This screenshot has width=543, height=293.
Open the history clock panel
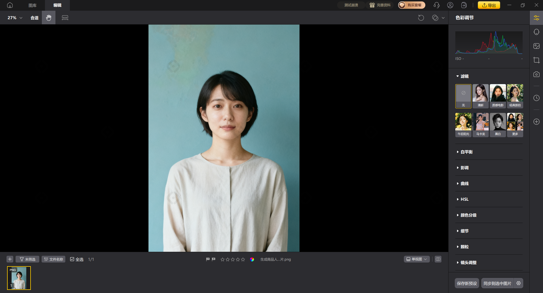coord(536,98)
